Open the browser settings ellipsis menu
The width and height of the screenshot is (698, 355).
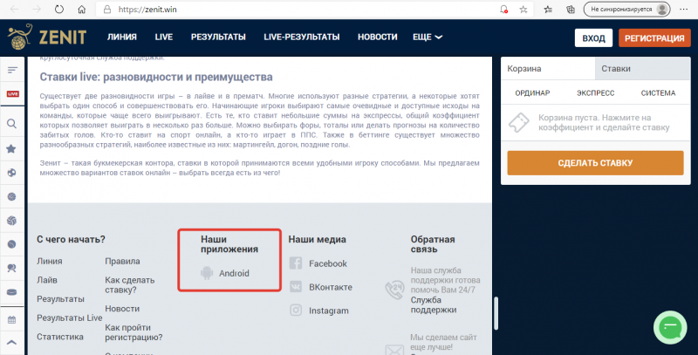point(684,10)
